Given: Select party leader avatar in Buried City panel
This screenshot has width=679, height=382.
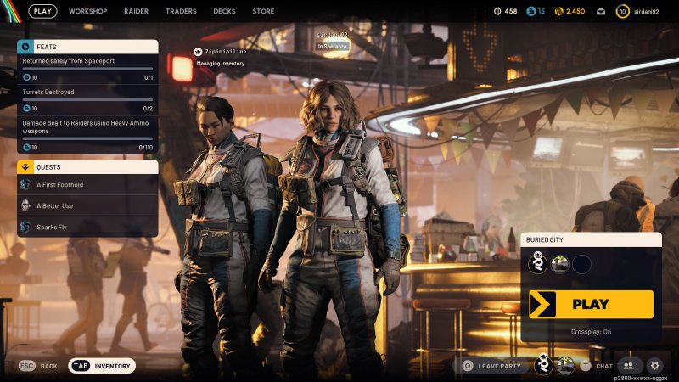Looking at the screenshot, I should 537,265.
